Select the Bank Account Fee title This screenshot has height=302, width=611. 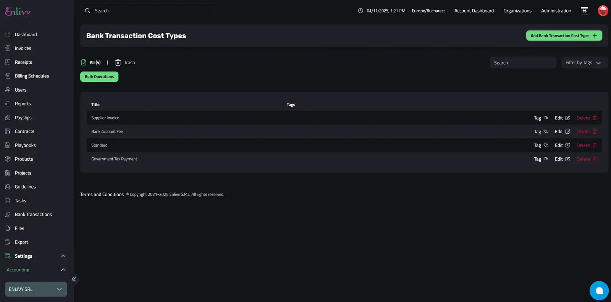click(107, 132)
